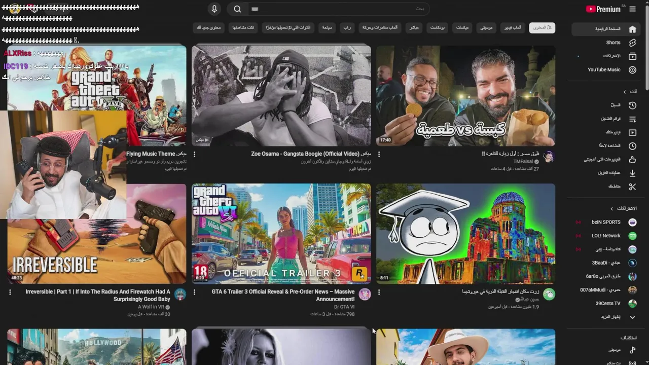Open the Egypt food comparison thumbnail
The width and height of the screenshot is (649, 365).
coord(465,96)
